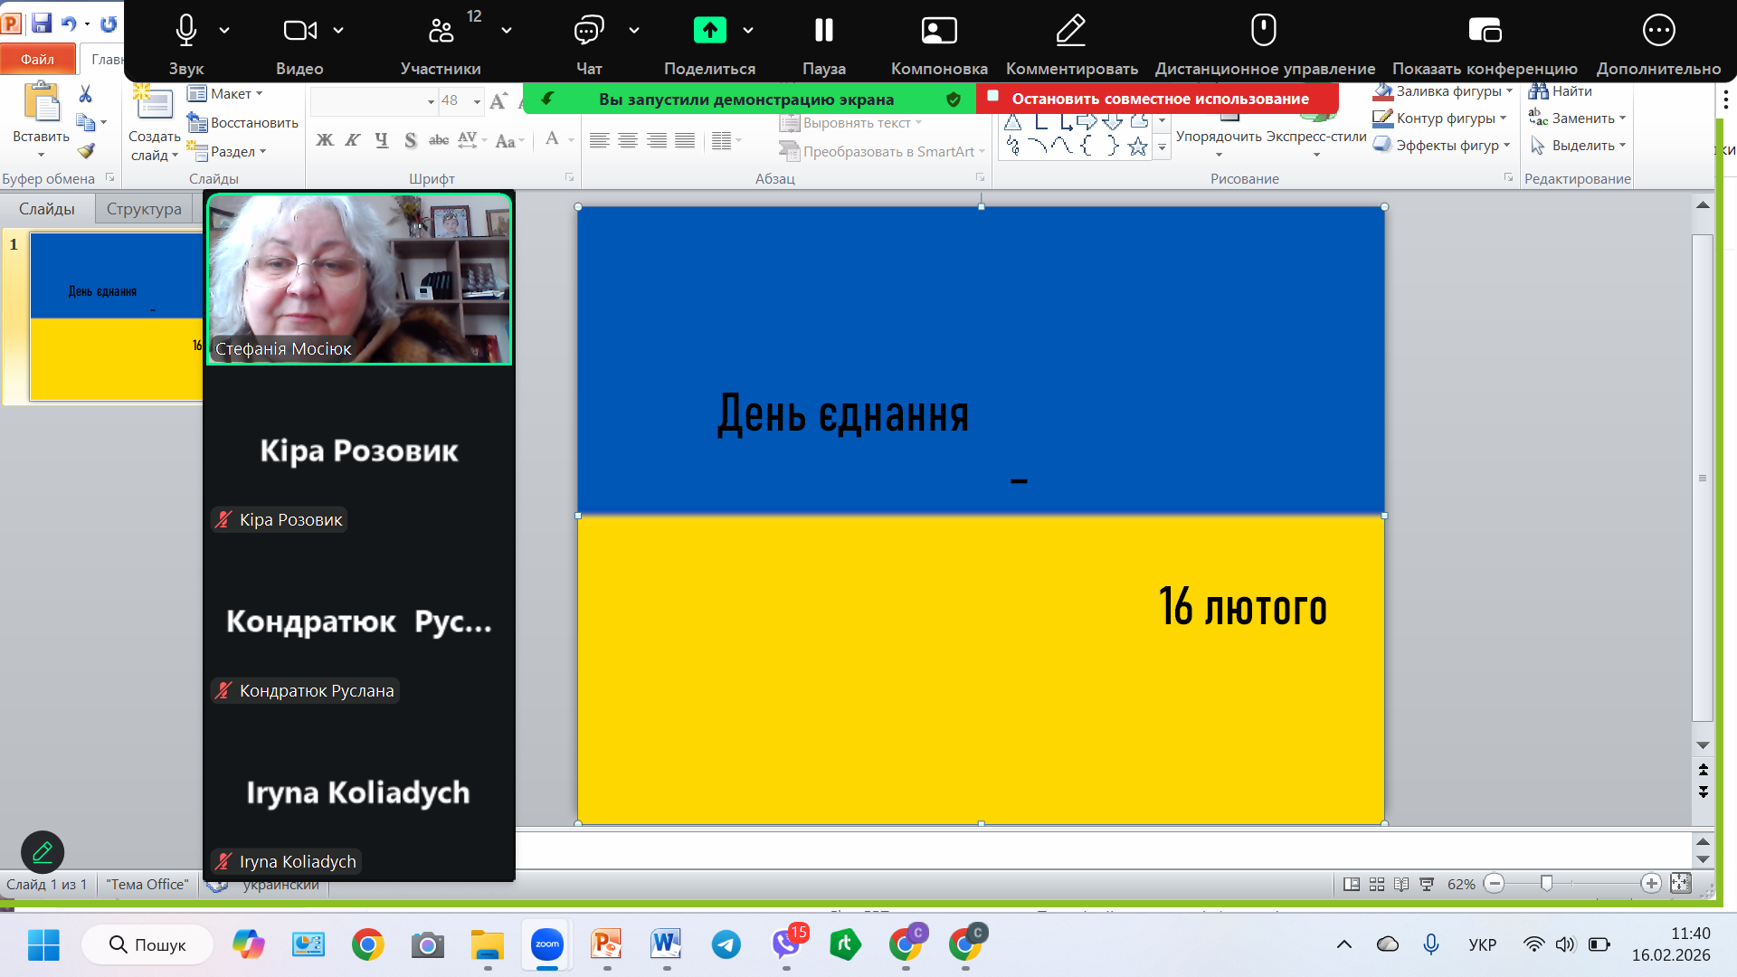Click the zoom slider handle in the status bar
This screenshot has height=977, width=1737.
pos(1546,884)
